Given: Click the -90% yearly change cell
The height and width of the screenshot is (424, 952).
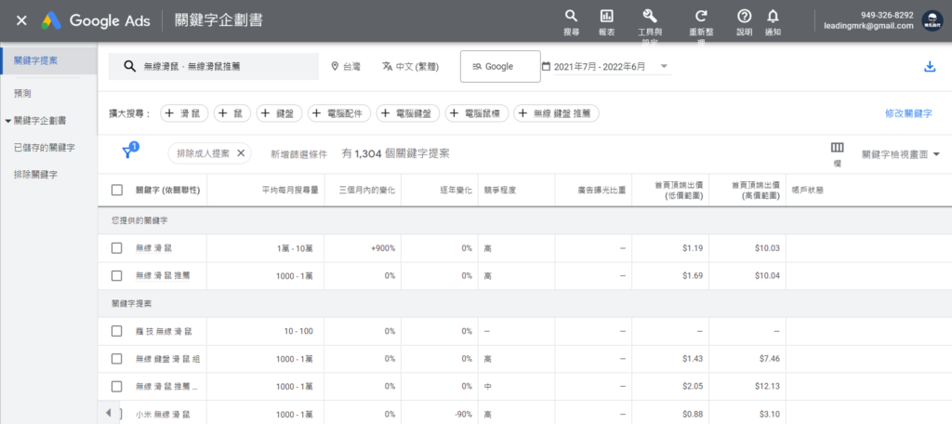Looking at the screenshot, I should tap(462, 415).
